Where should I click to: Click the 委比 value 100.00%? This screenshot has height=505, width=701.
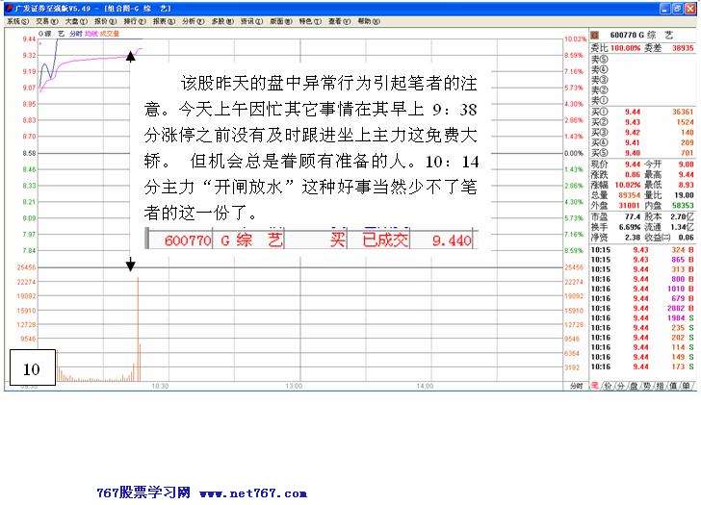coord(626,48)
